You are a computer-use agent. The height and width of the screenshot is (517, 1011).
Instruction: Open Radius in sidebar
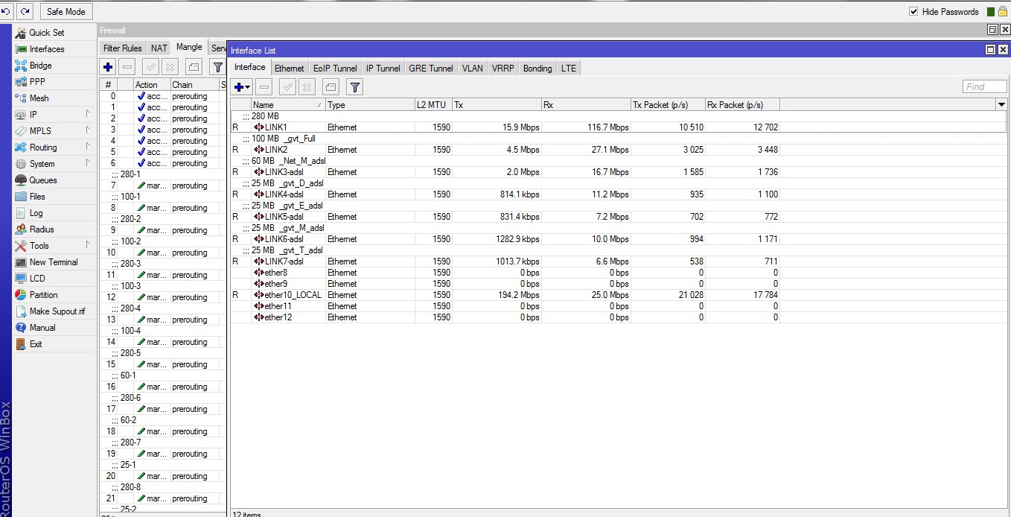click(42, 229)
